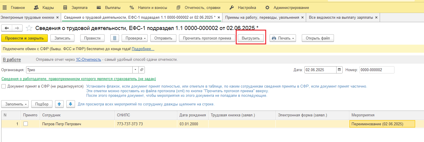The width and height of the screenshot is (424, 142).
Task: Open the Настройка menu
Action: (243, 8)
